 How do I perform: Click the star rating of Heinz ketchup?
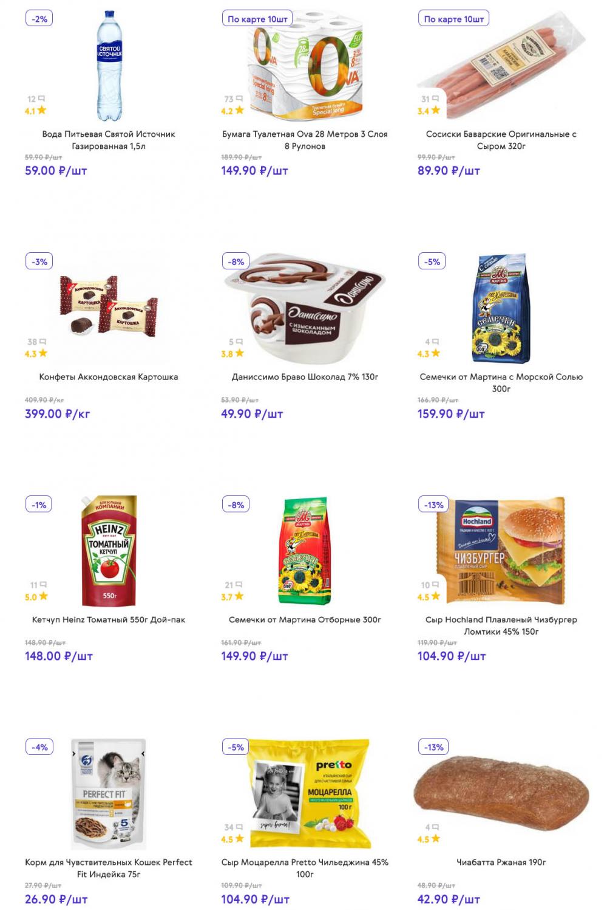tap(43, 596)
